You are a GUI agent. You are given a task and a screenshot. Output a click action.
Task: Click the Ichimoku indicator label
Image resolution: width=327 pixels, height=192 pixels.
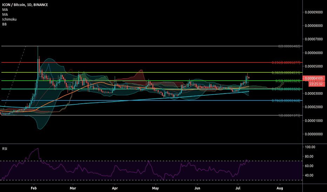(x=9, y=19)
